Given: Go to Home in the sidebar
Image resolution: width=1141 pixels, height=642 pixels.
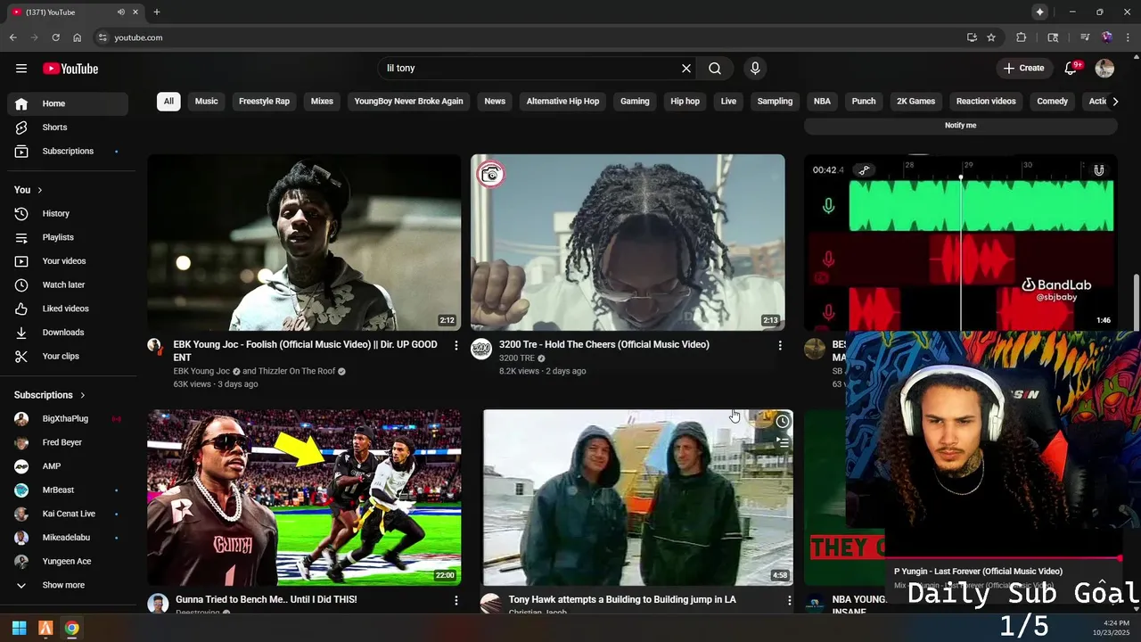Looking at the screenshot, I should [x=68, y=103].
